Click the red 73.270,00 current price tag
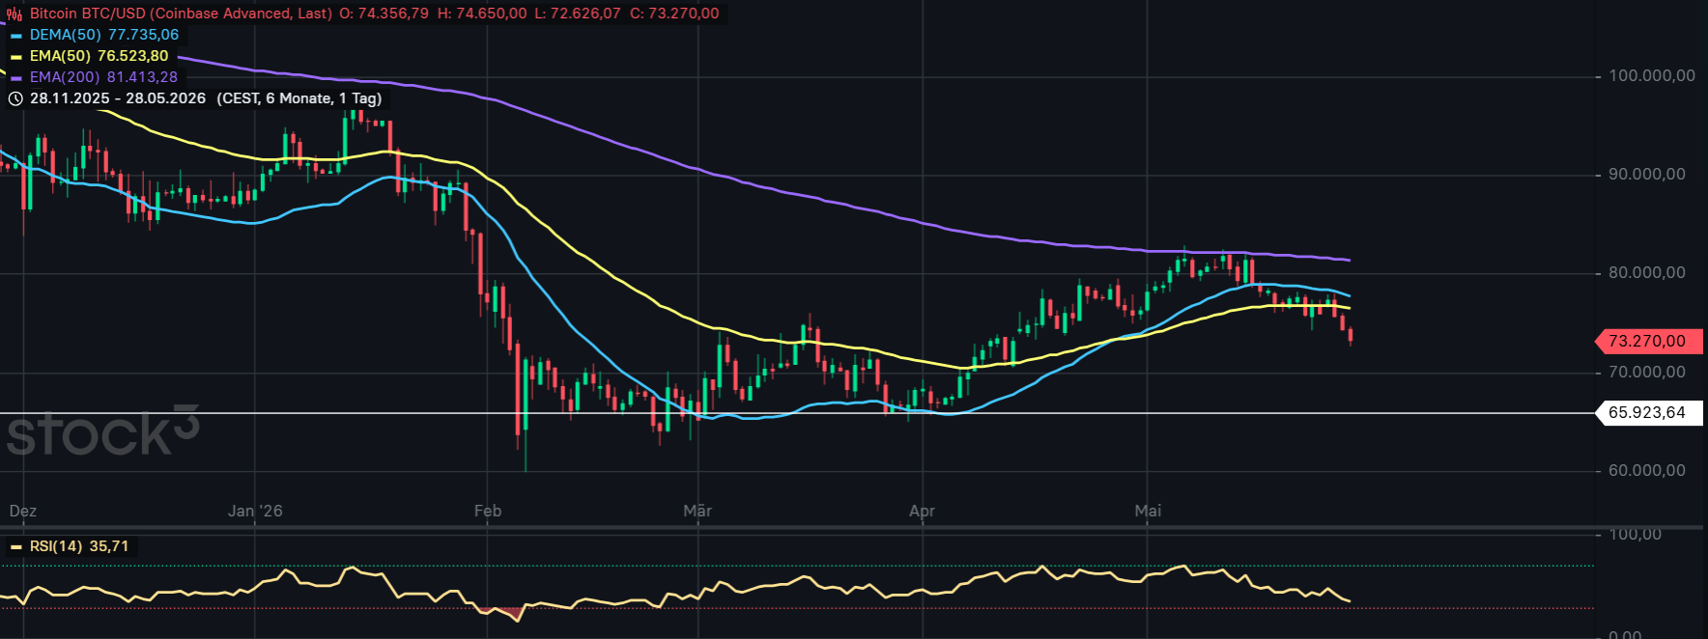This screenshot has width=1708, height=639. coord(1648,341)
